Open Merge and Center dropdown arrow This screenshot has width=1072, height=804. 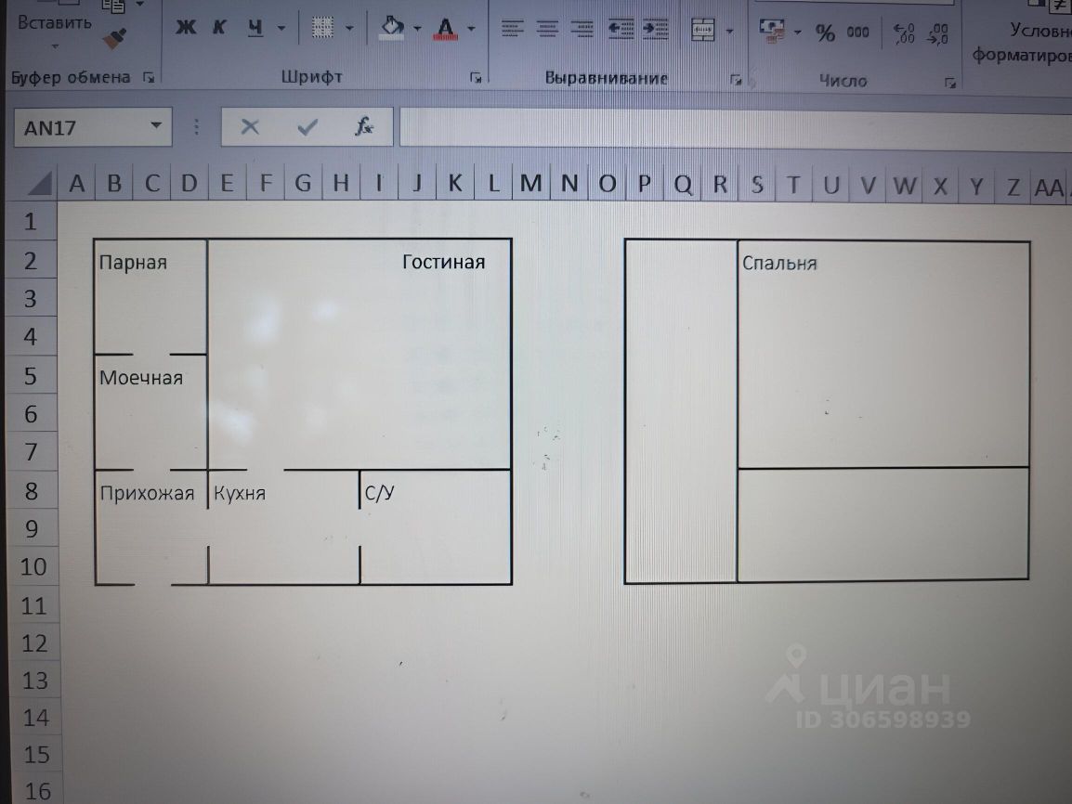pos(729,32)
